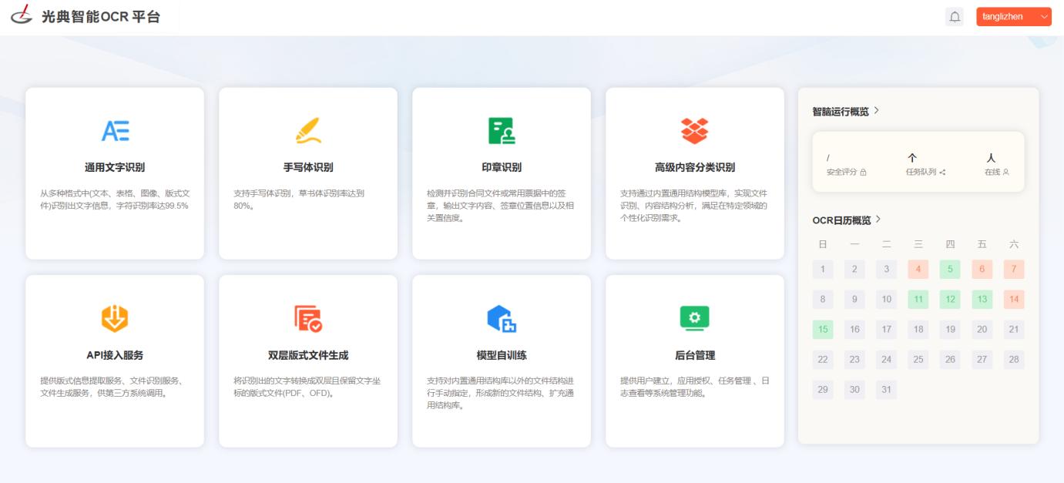
Task: Open the fanglizhen user dropdown
Action: tap(1013, 17)
